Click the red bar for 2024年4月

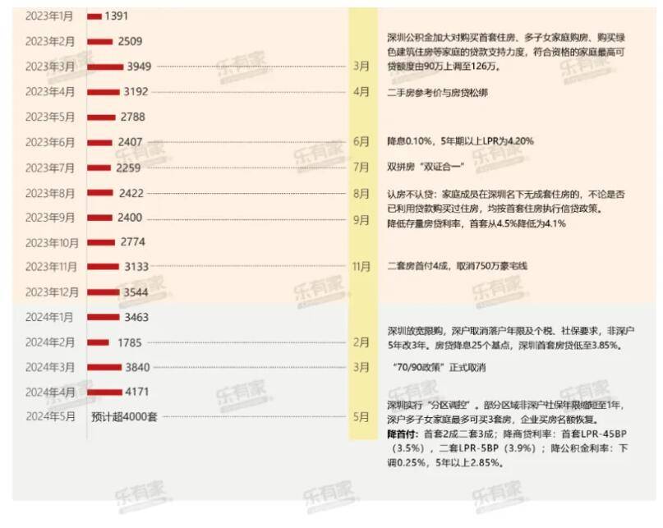coord(105,393)
